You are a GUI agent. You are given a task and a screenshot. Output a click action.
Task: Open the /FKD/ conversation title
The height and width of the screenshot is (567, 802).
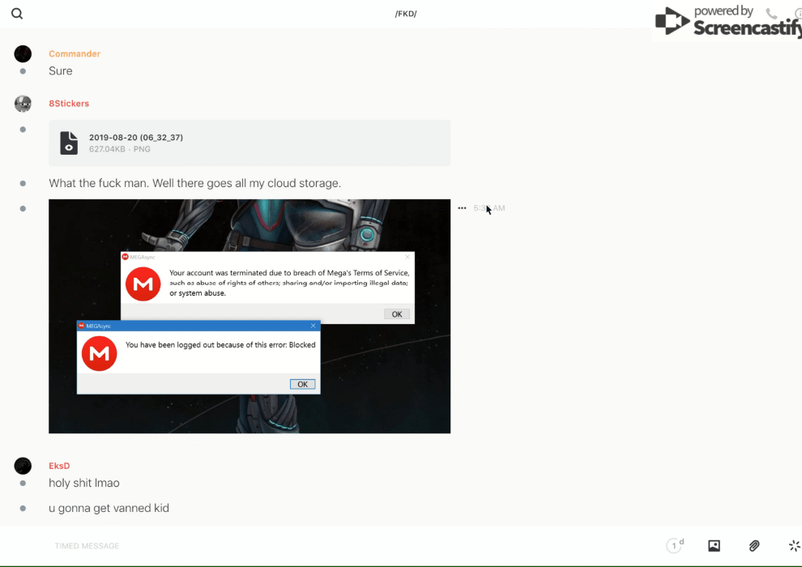coord(406,14)
